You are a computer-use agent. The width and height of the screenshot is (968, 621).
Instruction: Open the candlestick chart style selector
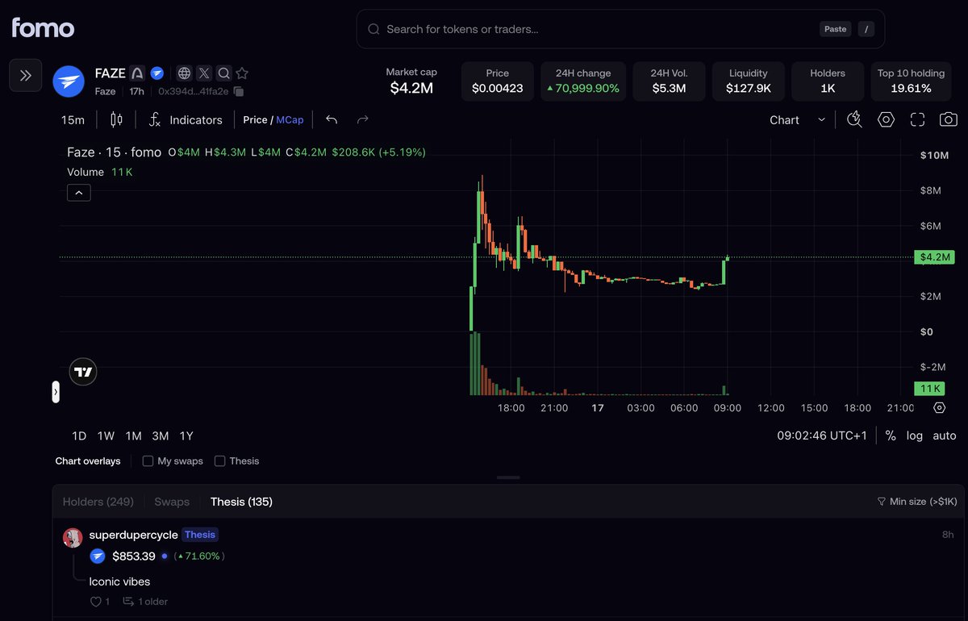116,120
